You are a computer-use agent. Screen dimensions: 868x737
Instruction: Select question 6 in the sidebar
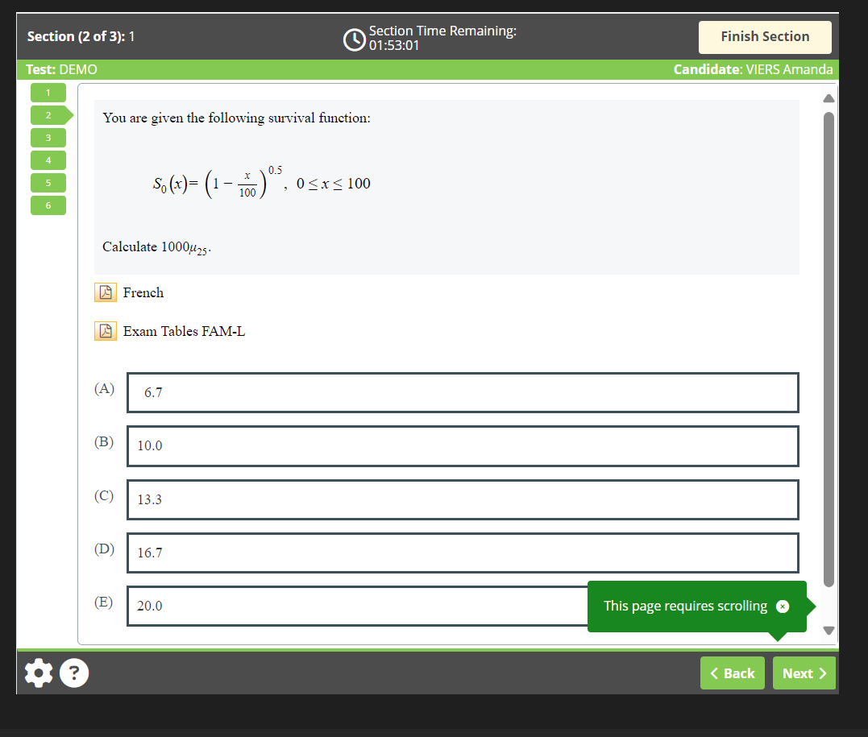48,205
